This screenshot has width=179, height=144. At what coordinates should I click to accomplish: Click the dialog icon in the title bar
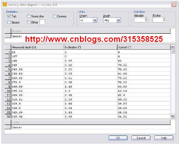5,5
